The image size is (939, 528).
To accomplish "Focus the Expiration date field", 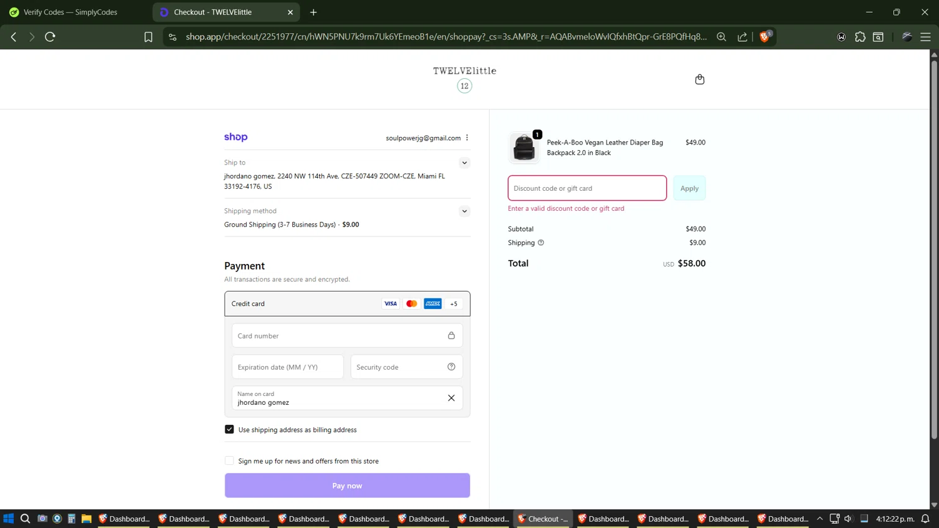I will [288, 367].
